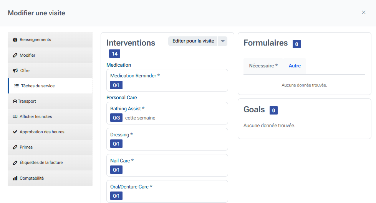The width and height of the screenshot is (376, 203).
Task: Click the bar chart icon beside Comptabilité
Action: (15, 178)
